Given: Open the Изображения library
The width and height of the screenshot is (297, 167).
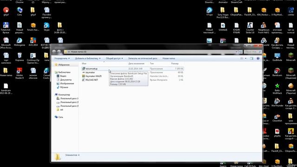Looking at the screenshot, I should coord(67,83).
